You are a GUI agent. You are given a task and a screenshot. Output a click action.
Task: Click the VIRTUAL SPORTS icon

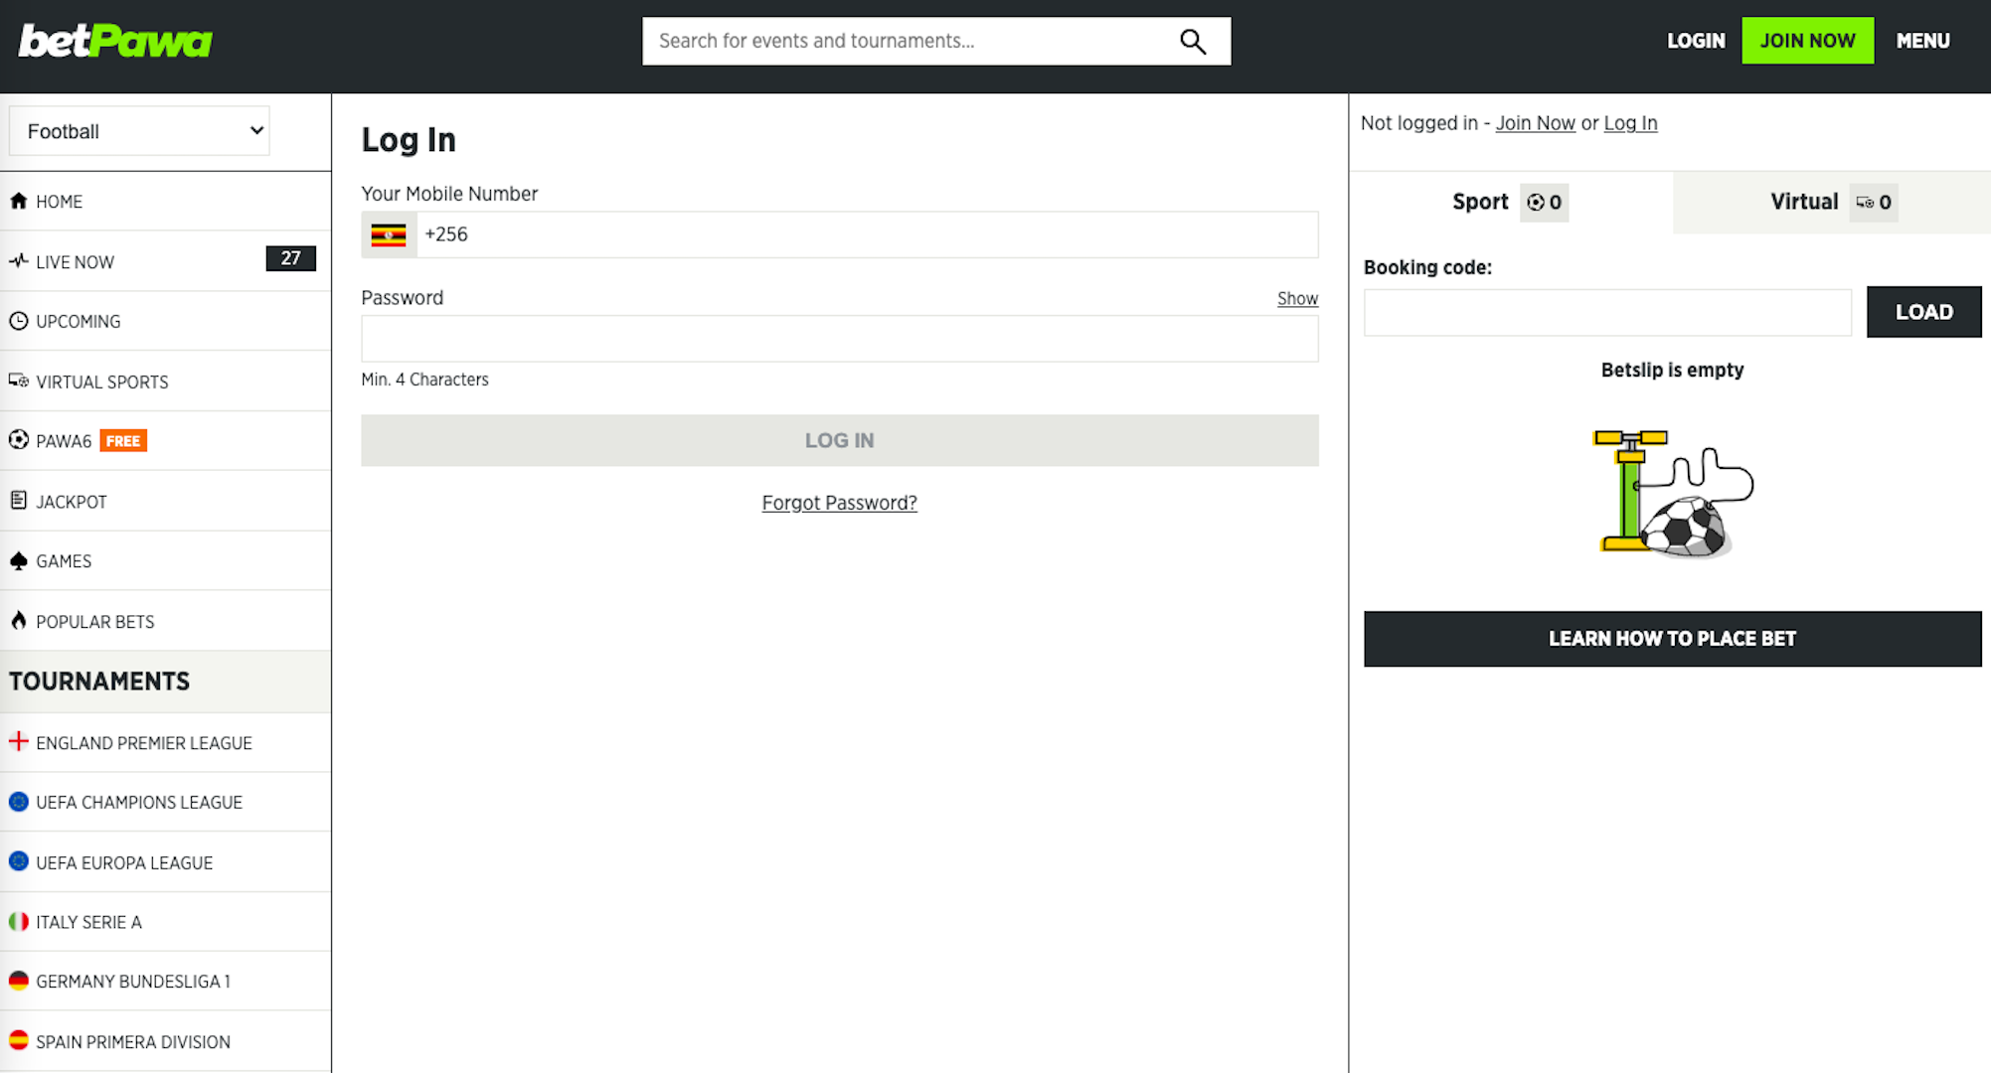(x=19, y=381)
